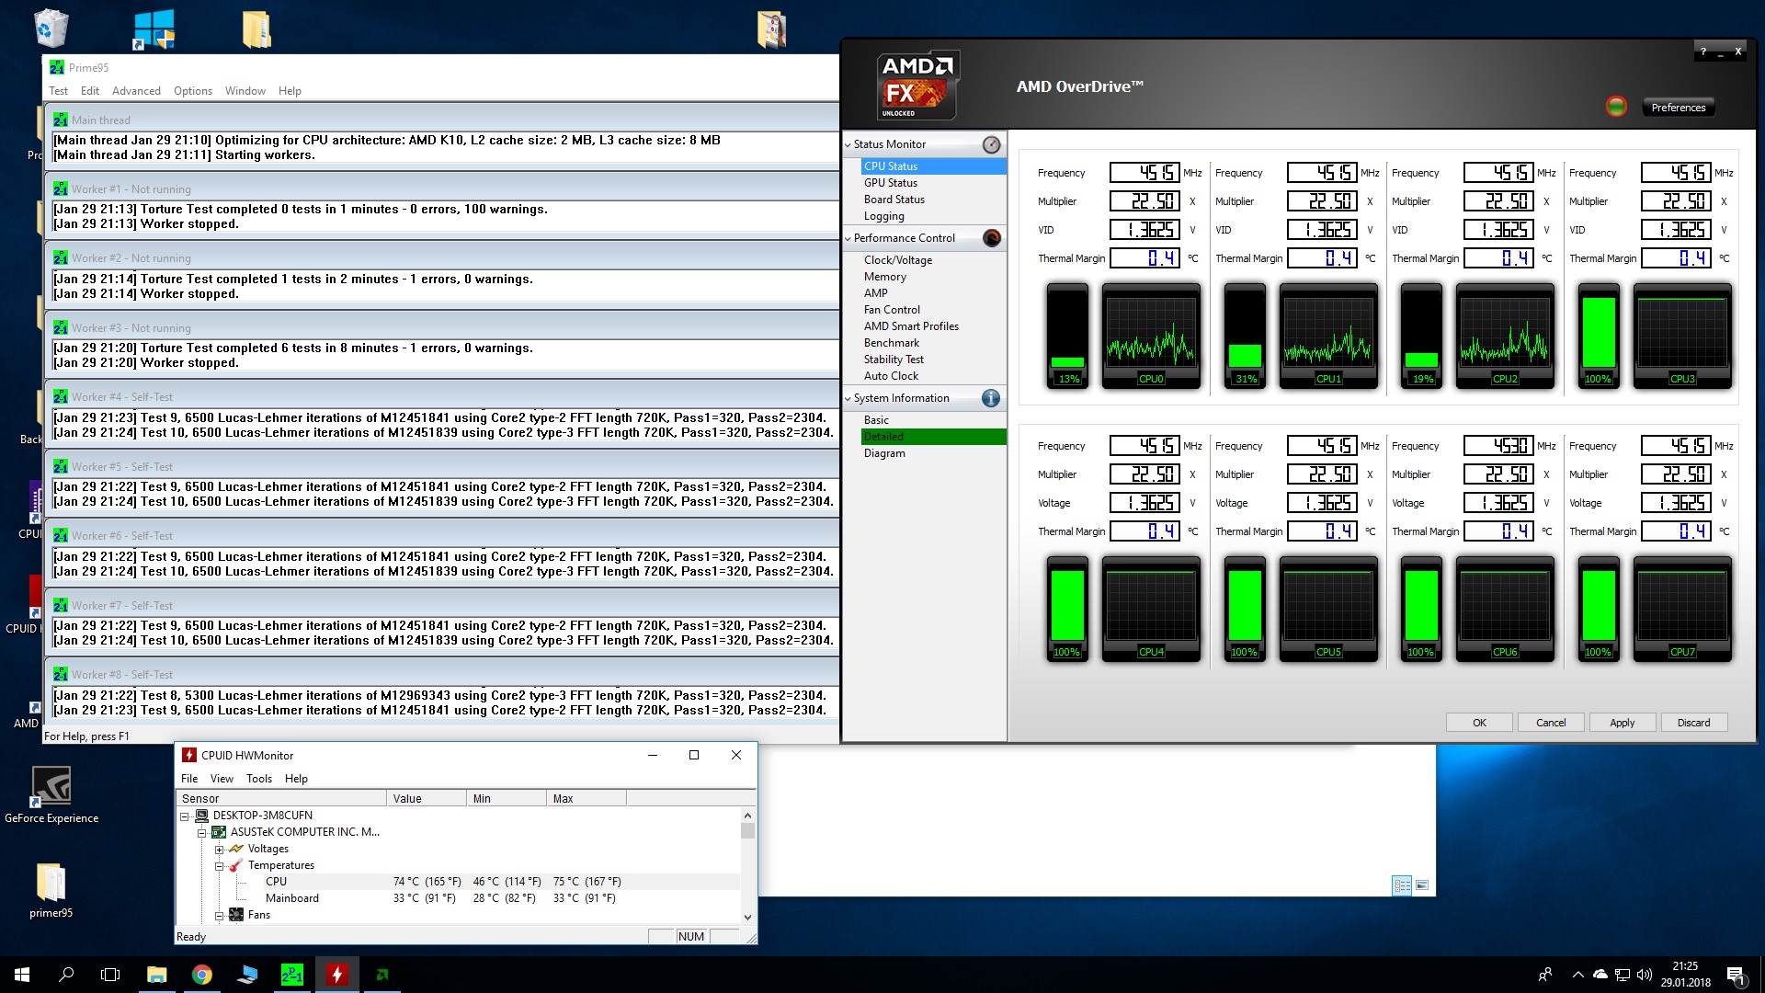Open HWMonitor Tools menu

click(259, 779)
